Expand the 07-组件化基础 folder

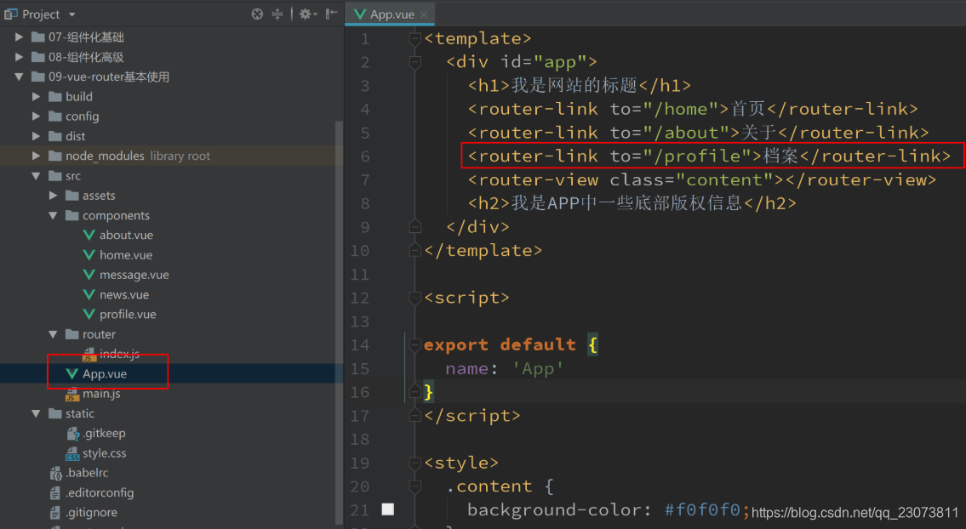click(x=19, y=37)
